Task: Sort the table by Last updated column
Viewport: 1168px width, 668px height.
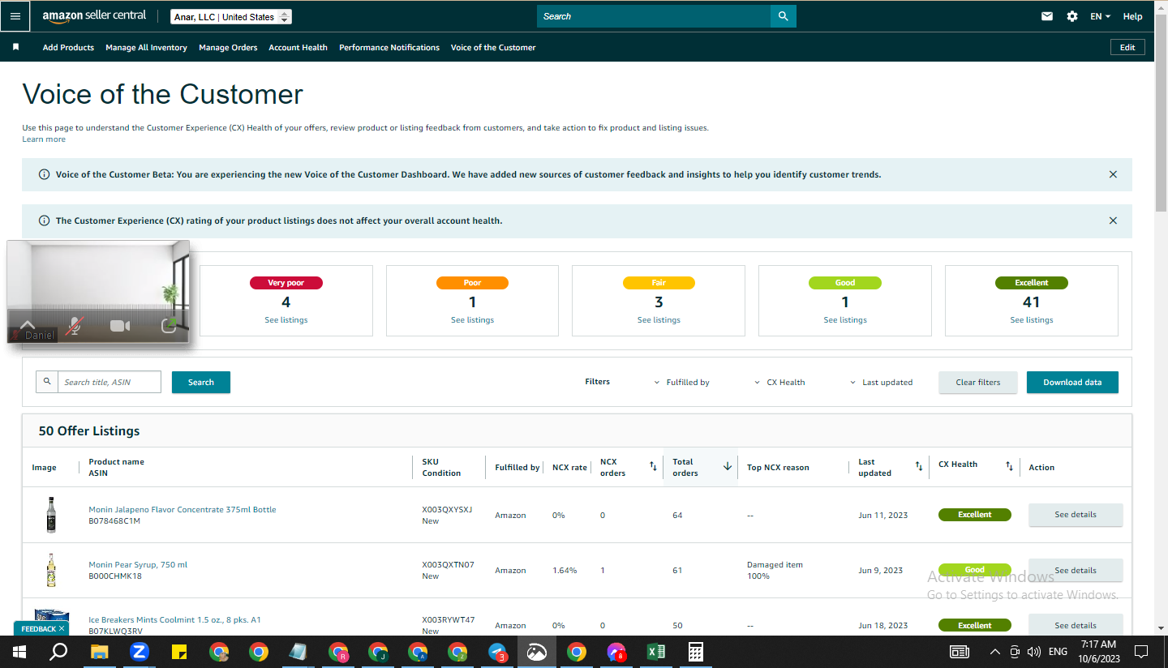Action: (x=919, y=466)
